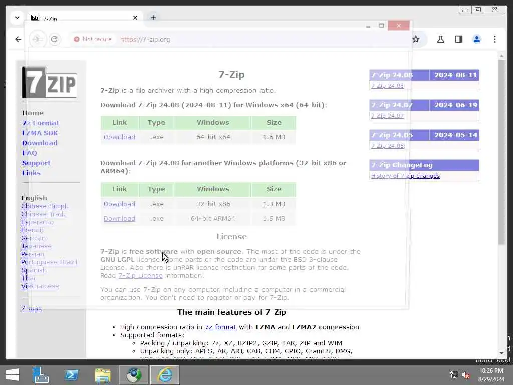Switch language to German

(33, 238)
